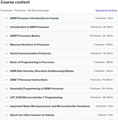Viewport: 118px width, 120px height.
Task: Open About our other Courses on Udemy title
Action: point(32,115)
